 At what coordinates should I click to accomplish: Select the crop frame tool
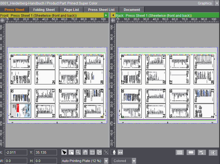[92, 152]
